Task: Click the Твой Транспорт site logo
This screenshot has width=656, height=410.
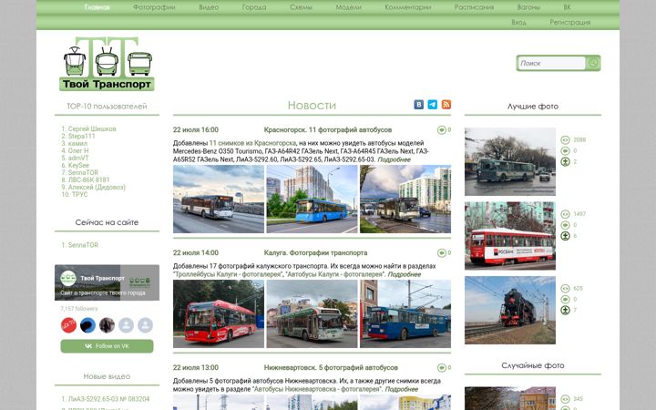Action: (x=108, y=64)
